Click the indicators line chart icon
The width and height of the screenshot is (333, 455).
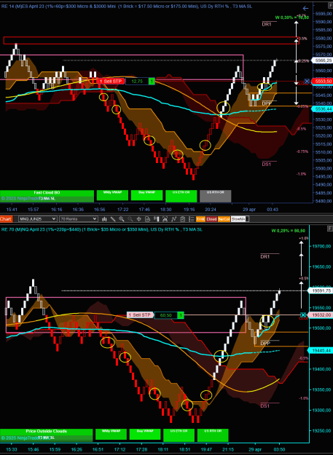(174, 219)
